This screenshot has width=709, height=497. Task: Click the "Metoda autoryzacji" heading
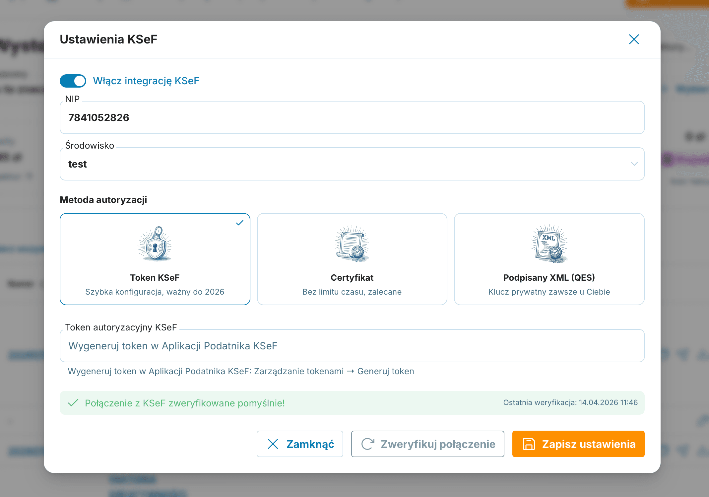[x=103, y=200]
